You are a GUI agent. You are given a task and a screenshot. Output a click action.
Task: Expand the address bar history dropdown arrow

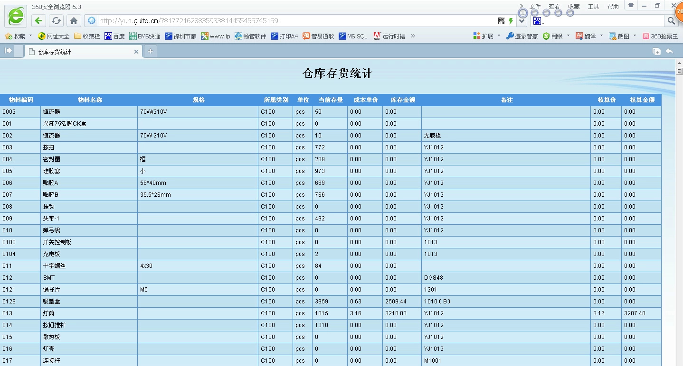(x=522, y=21)
